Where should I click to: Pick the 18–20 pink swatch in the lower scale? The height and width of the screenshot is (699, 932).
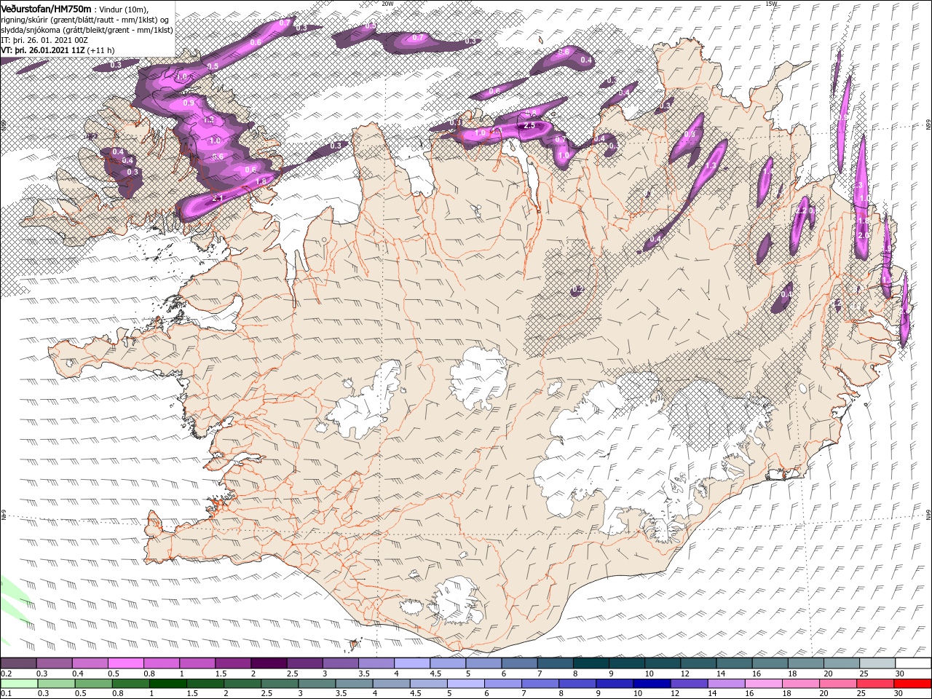tap(801, 684)
